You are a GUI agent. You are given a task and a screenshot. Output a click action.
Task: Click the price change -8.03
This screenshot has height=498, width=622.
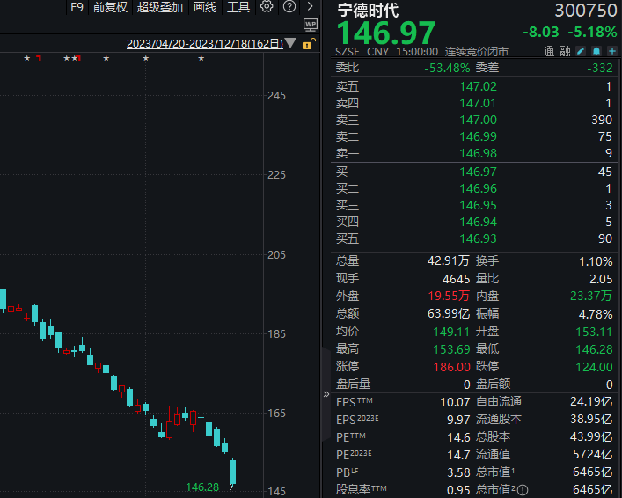541,32
